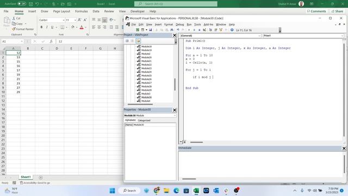This screenshot has height=196, width=348.
Task: Toggle Align Left in ribbon
Action: click(x=94, y=27)
